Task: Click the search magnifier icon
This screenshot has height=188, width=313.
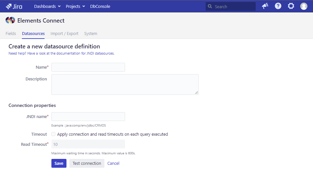Action: [210, 7]
